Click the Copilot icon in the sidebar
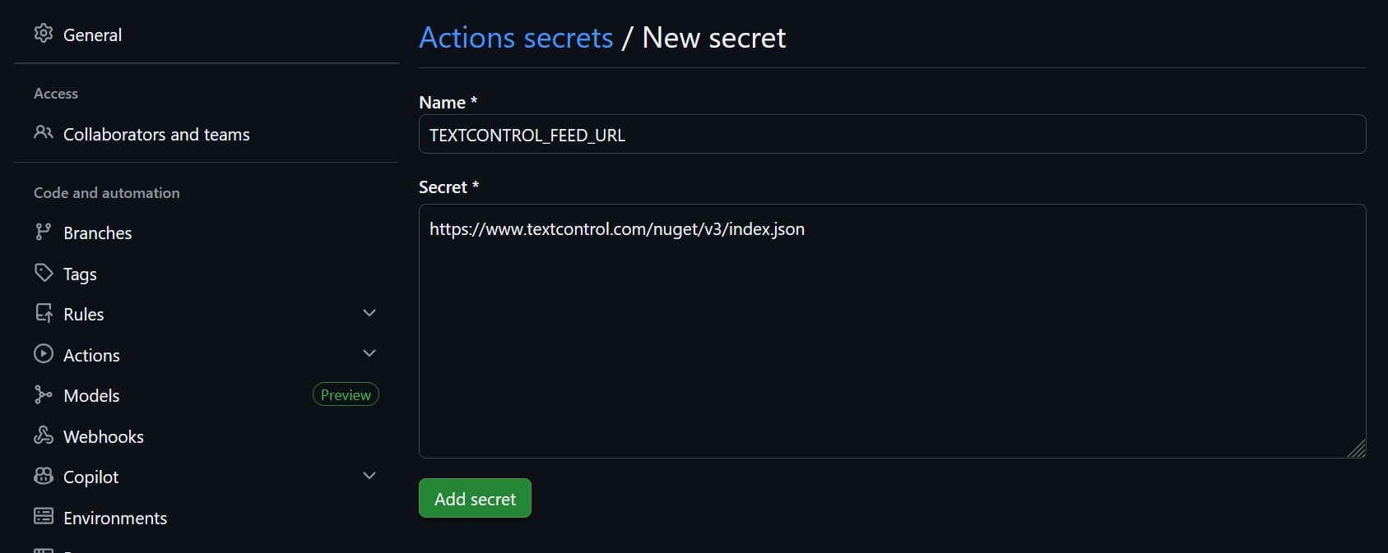Screen dimensions: 1388x553 pyautogui.click(x=44, y=476)
